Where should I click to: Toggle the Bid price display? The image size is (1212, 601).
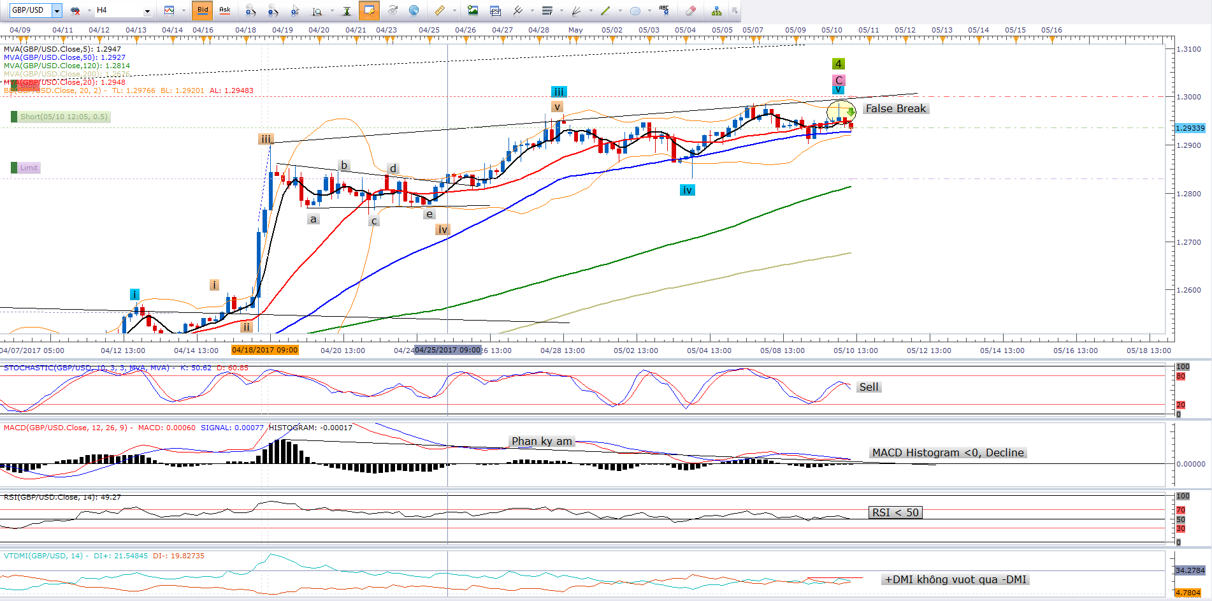203,10
